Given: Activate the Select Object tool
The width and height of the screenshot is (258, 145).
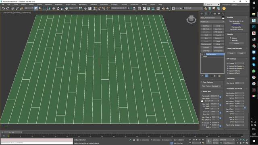Looking at the screenshot, I should point(36,8).
